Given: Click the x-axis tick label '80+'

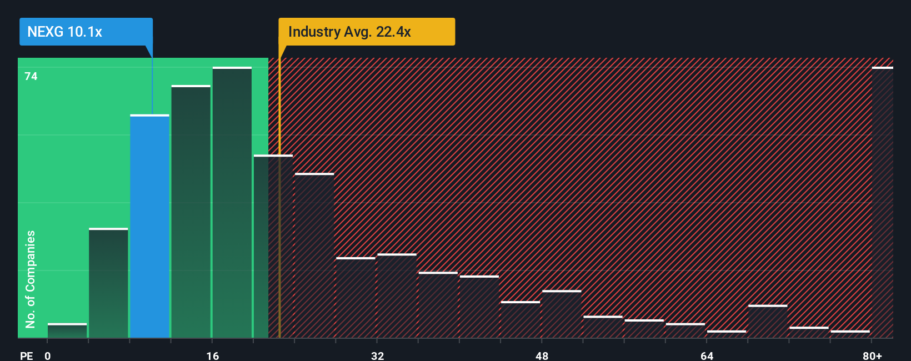Looking at the screenshot, I should pyautogui.click(x=872, y=355).
